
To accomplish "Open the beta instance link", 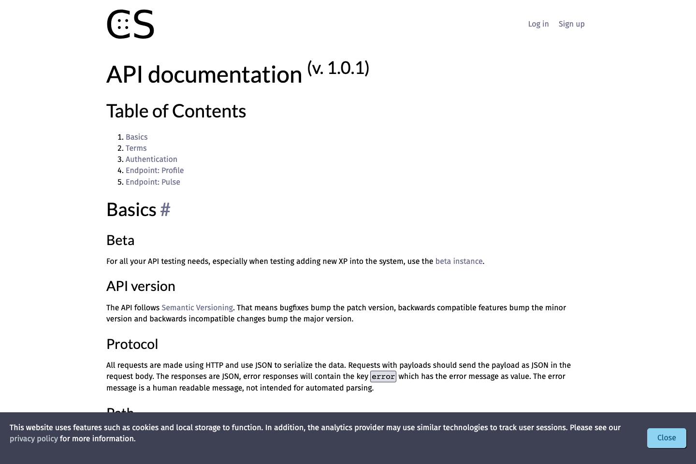I will [x=459, y=261].
